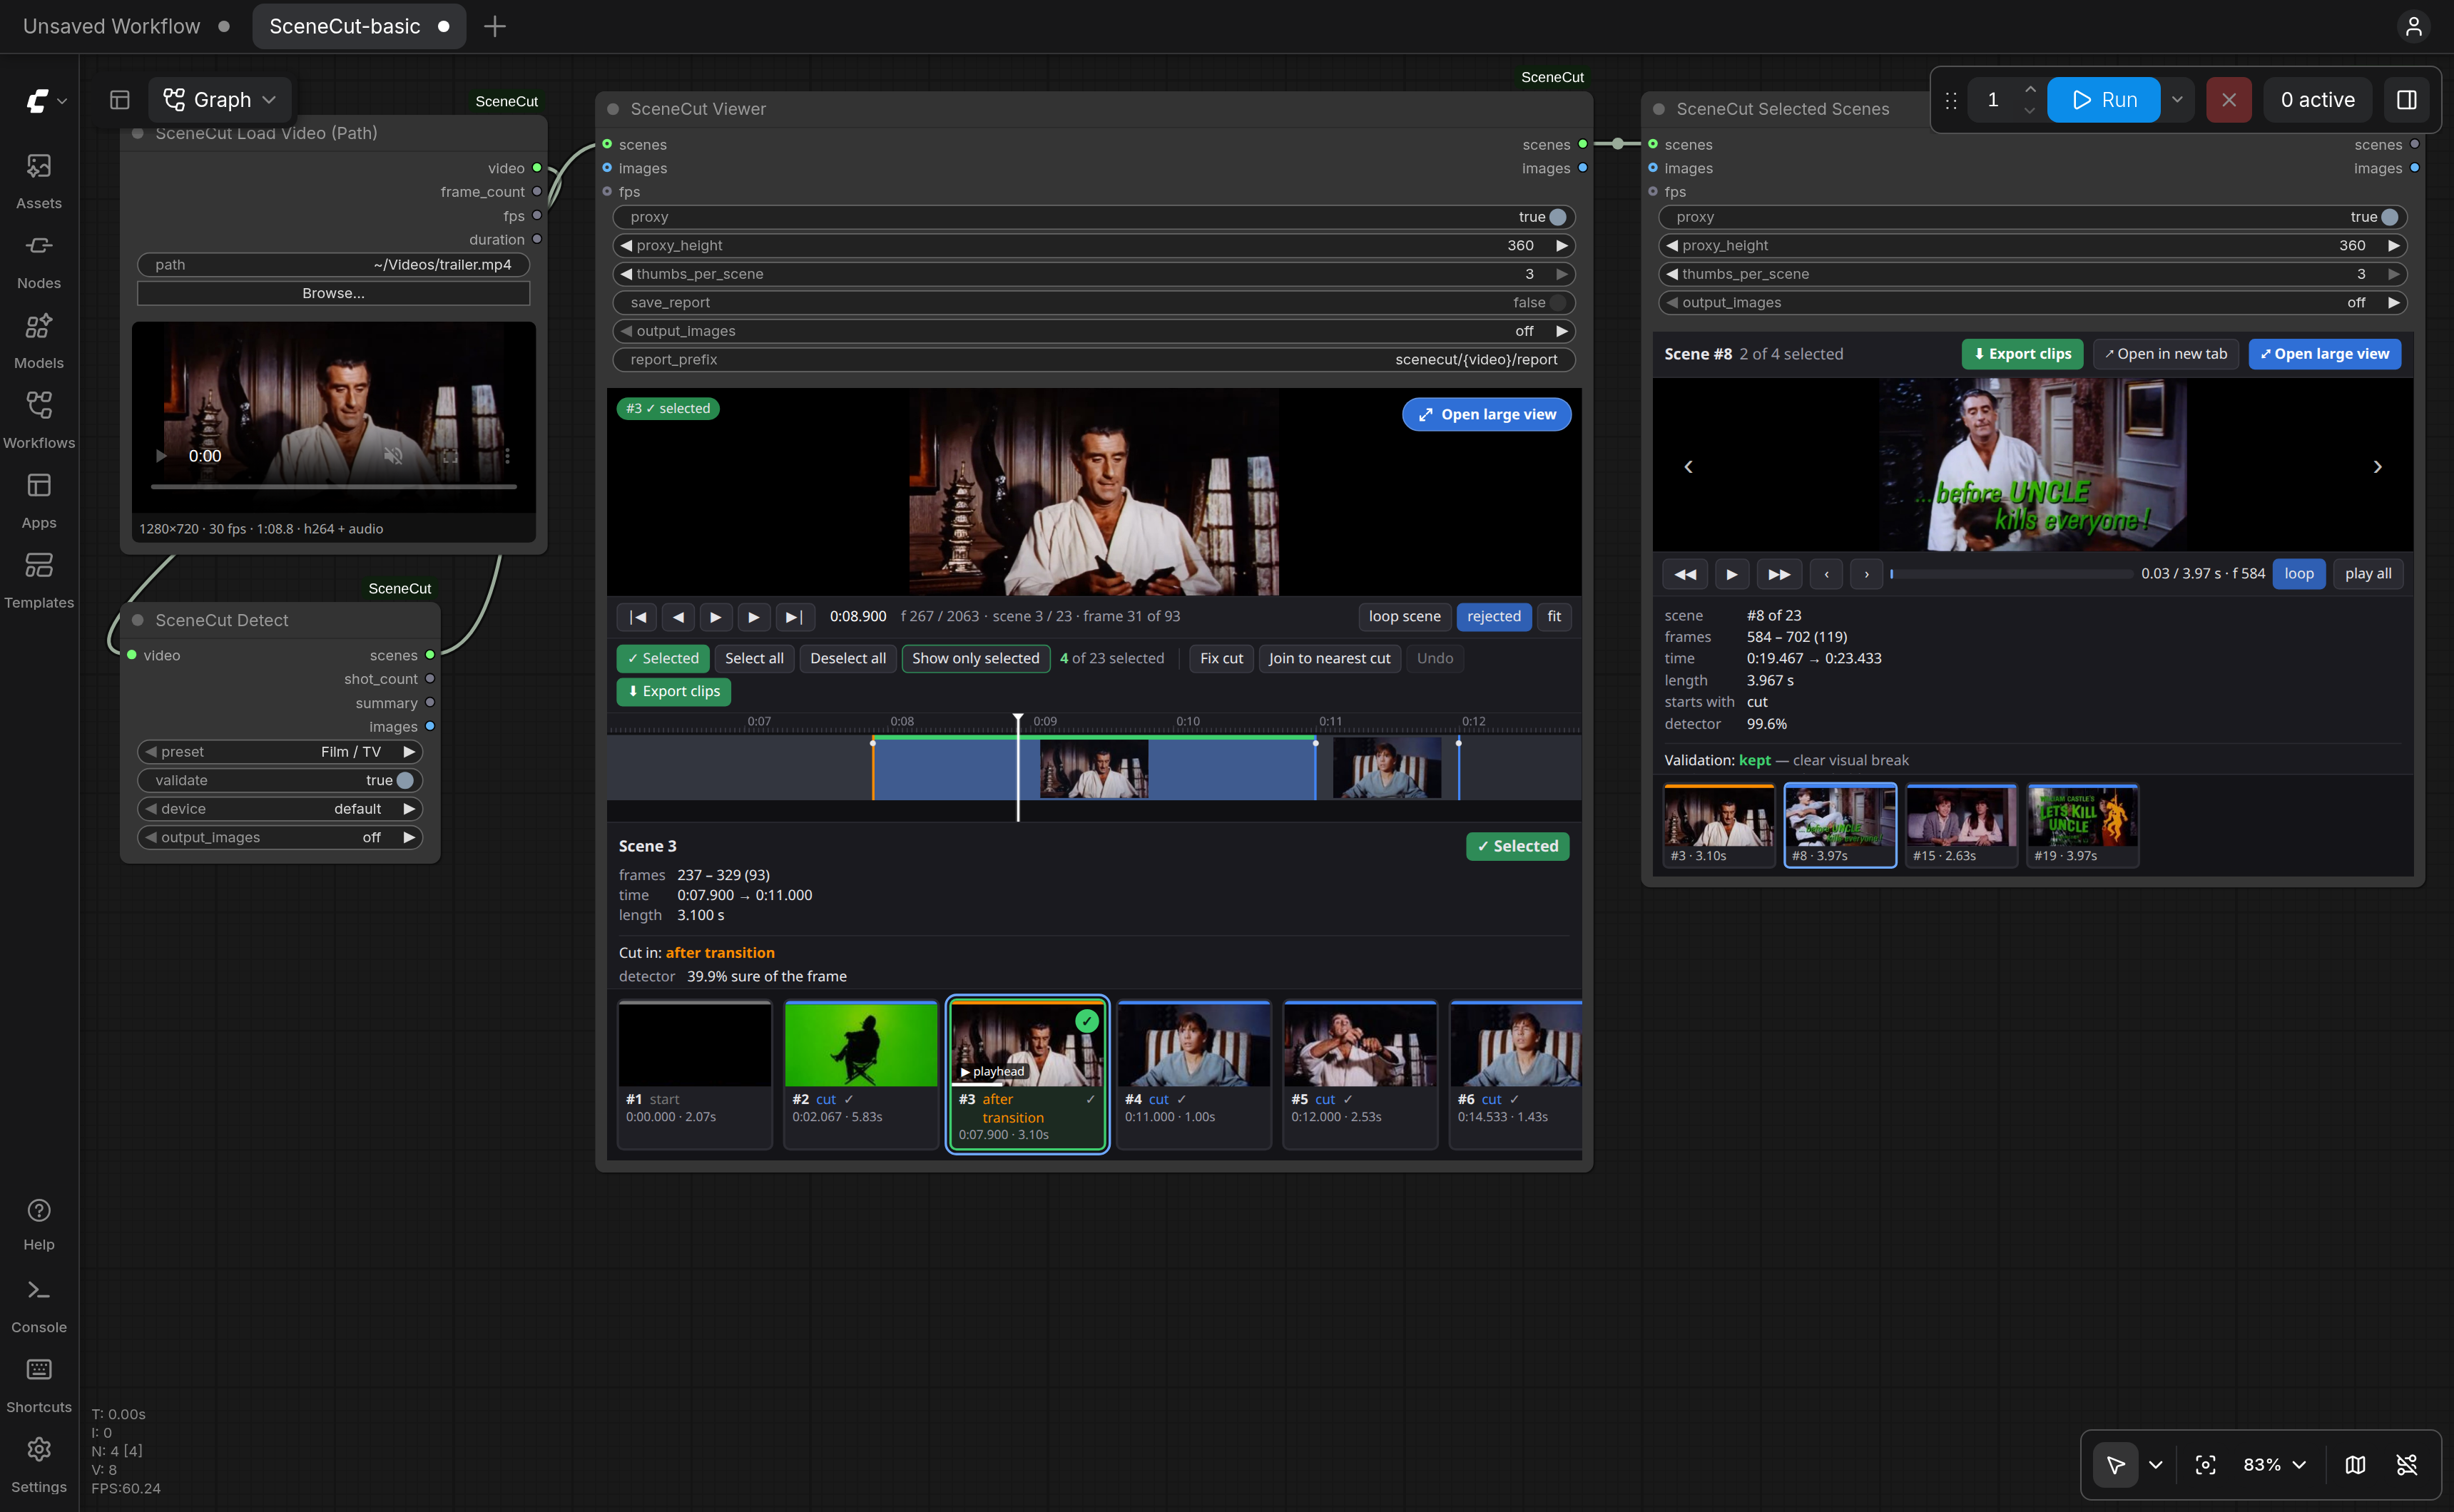Open the Assets sidebar panel
The height and width of the screenshot is (1512, 2454).
39,181
